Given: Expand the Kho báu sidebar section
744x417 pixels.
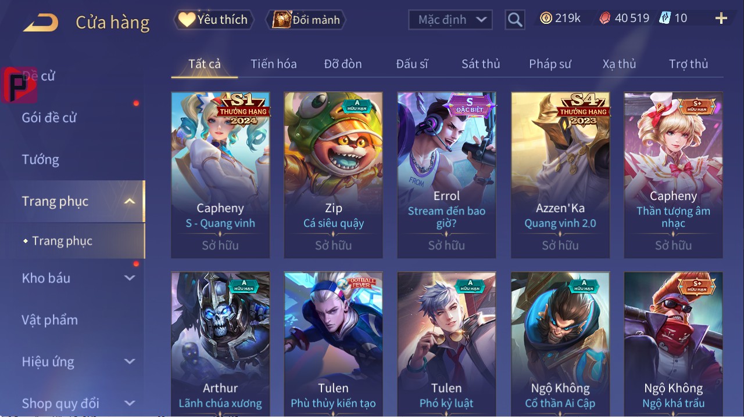Looking at the screenshot, I should coord(130,278).
